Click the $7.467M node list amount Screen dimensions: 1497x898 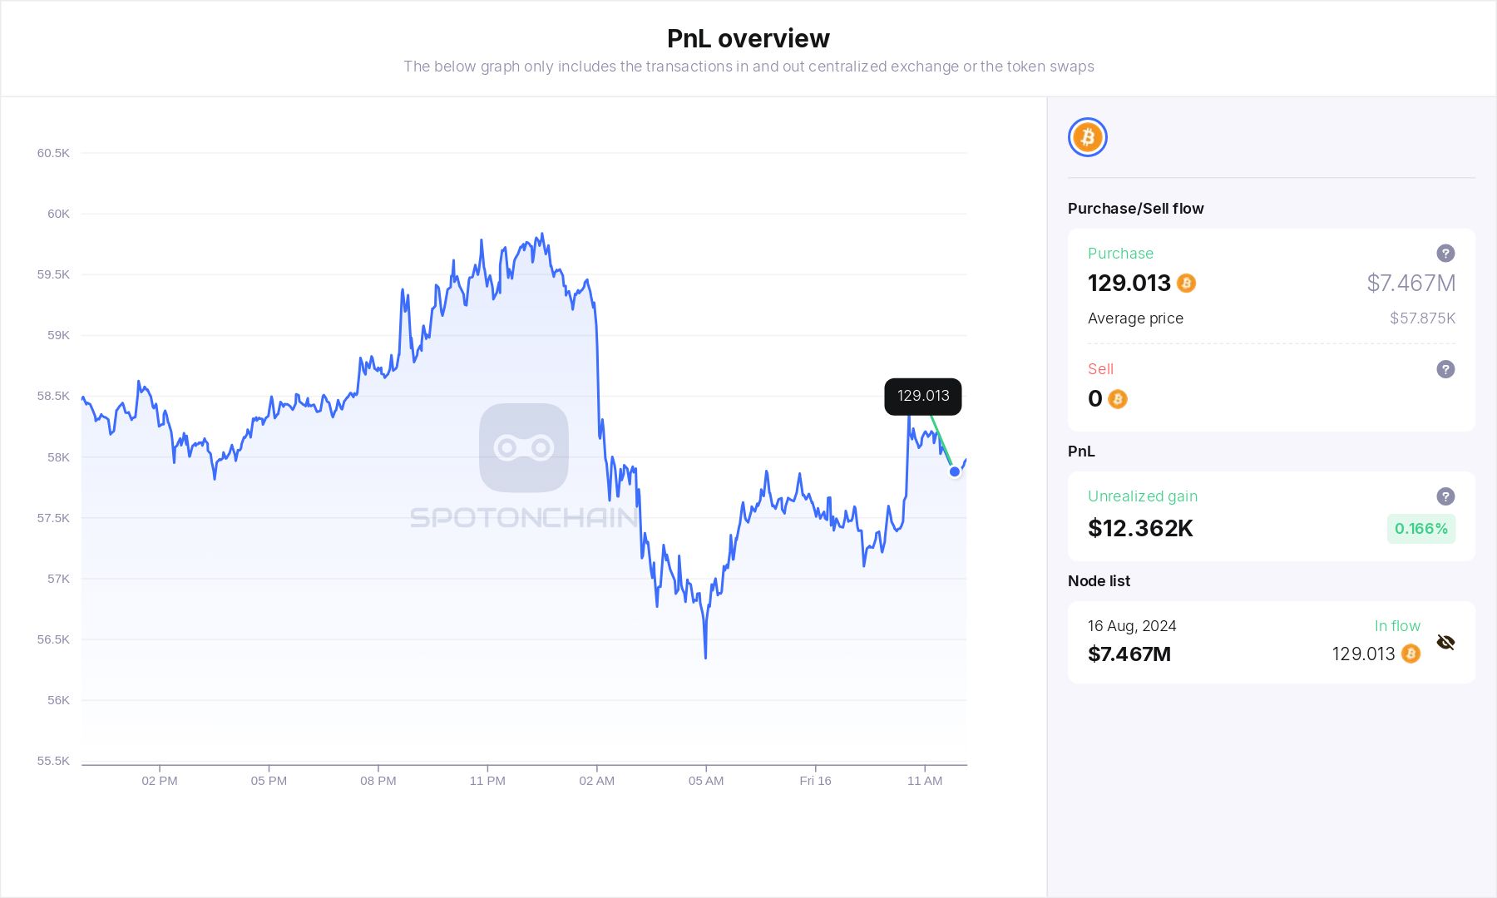(x=1129, y=654)
